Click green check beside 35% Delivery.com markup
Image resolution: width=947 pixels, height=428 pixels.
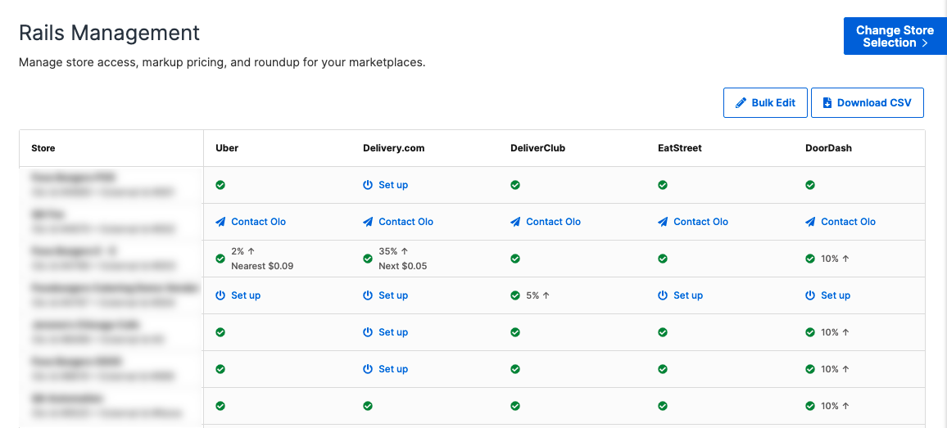point(368,259)
